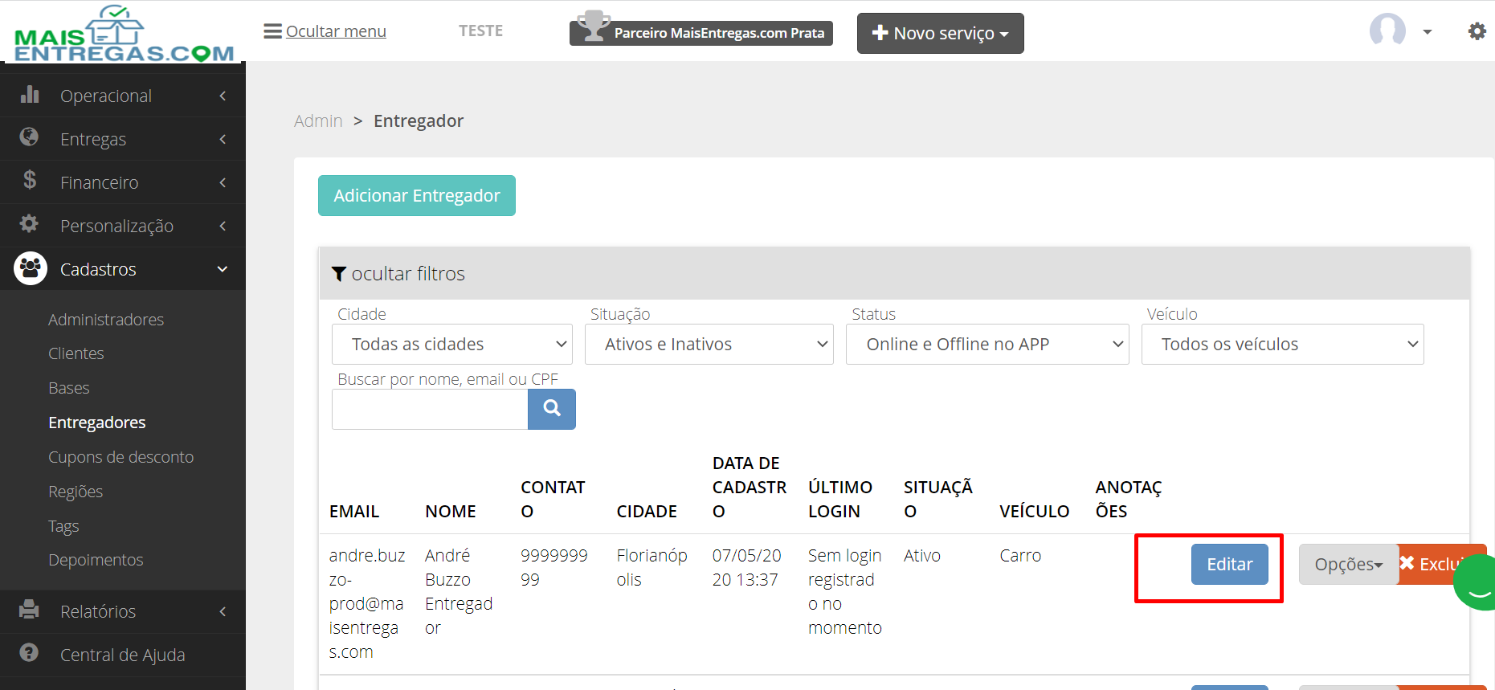This screenshot has height=690, width=1495.
Task: Click ocultar filtros link
Action: click(408, 274)
